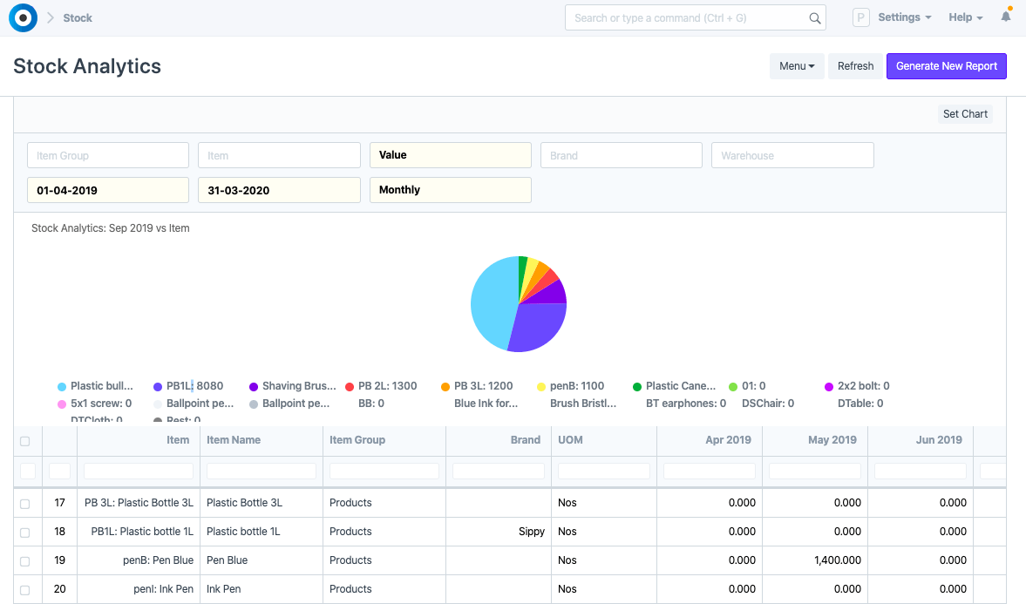Screen dimensions: 1026x604
Task: Click the ERPNext home logo icon
Action: coord(23,17)
